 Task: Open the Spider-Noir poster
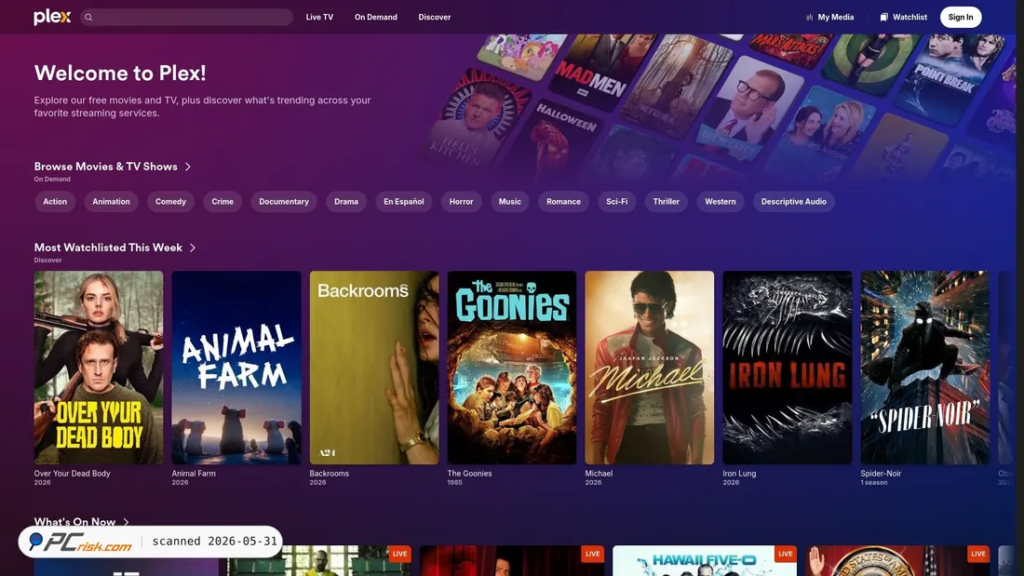click(x=925, y=368)
